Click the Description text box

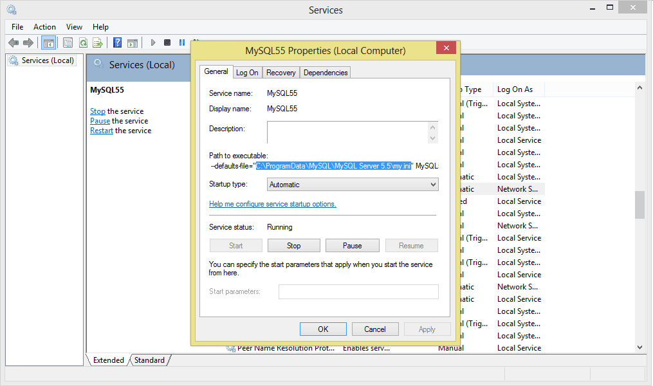[x=347, y=133]
